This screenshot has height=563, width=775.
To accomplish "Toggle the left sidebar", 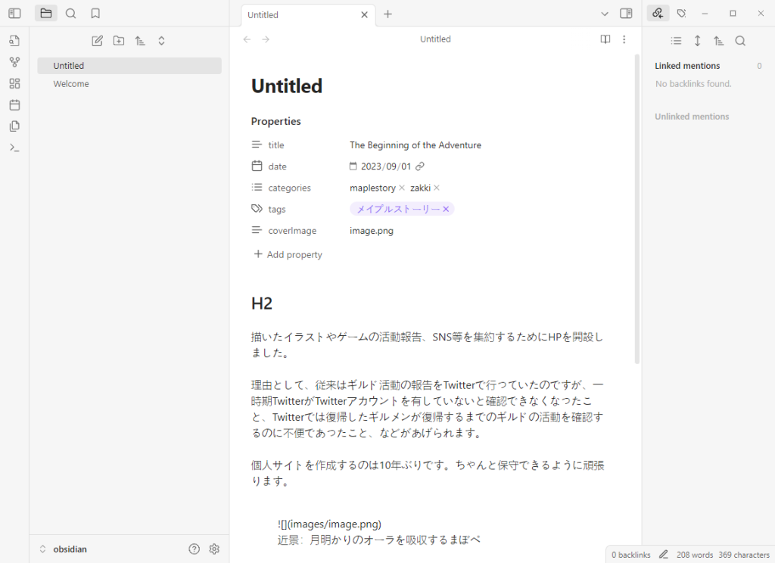I will pos(14,13).
